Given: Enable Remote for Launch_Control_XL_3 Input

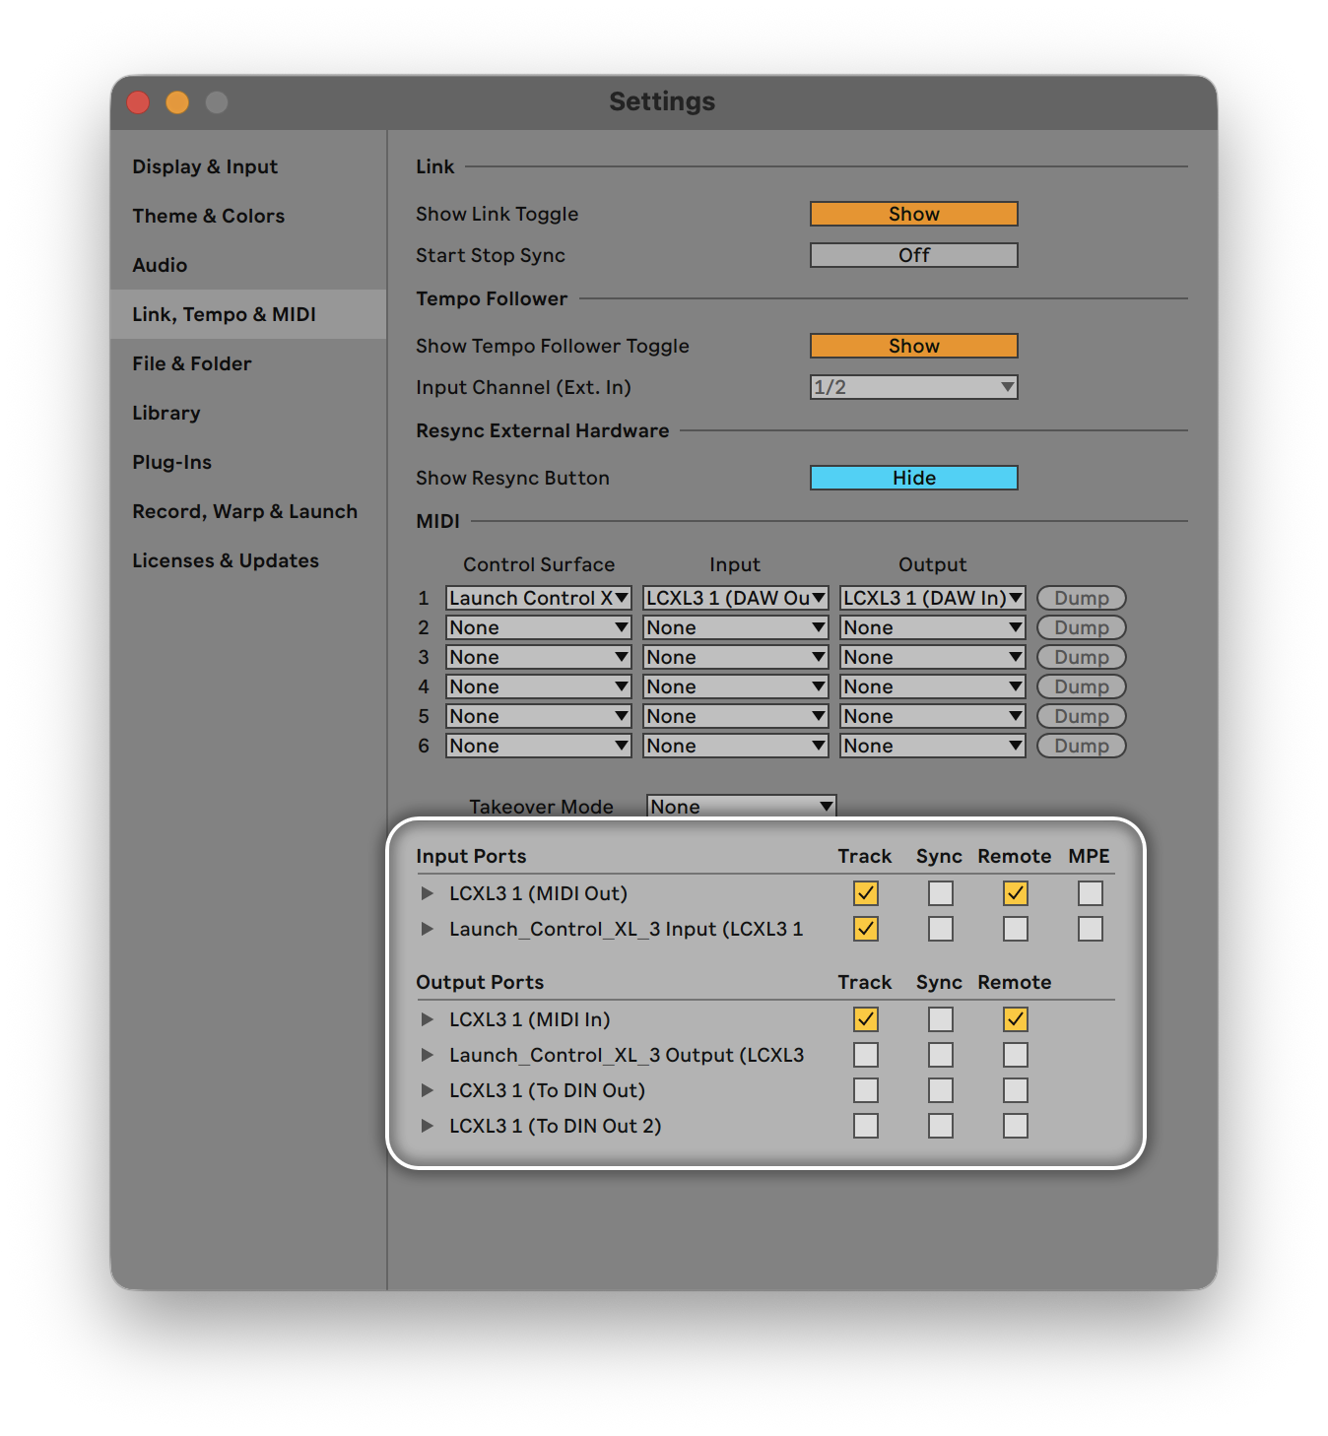Looking at the screenshot, I should click(x=1016, y=929).
